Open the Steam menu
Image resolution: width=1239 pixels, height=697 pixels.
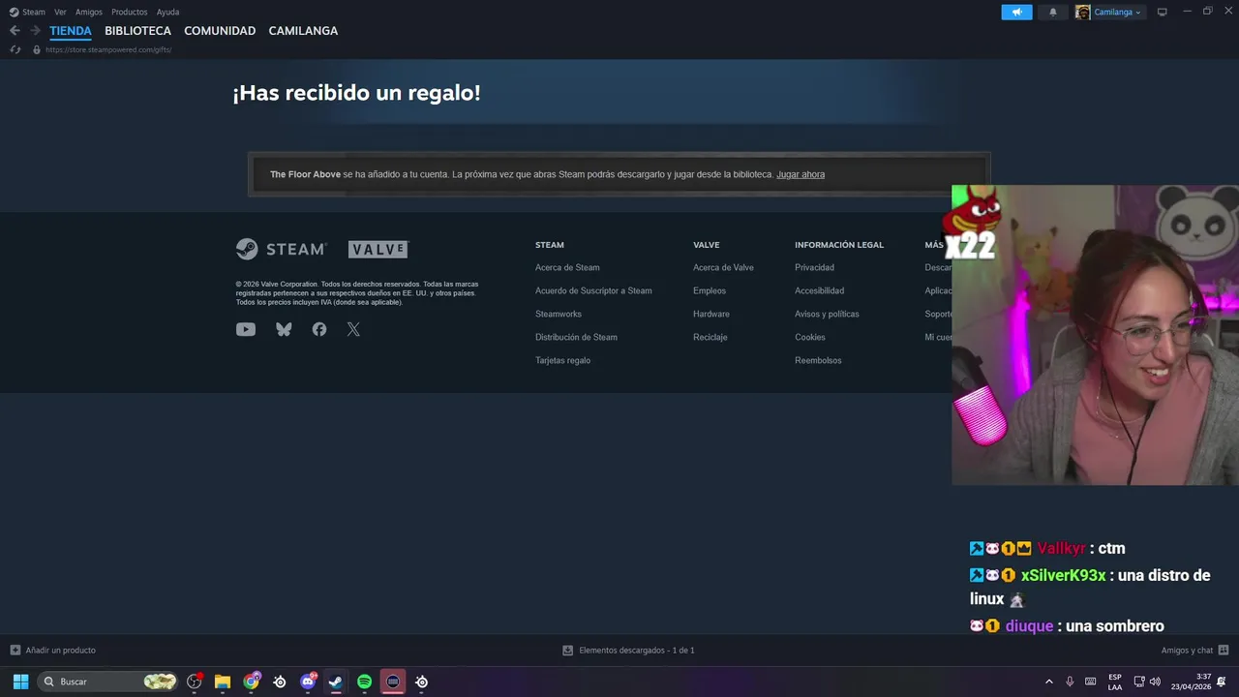pos(27,12)
